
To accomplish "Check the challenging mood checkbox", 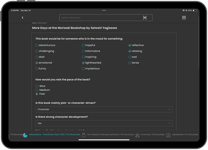I will point(37,51).
